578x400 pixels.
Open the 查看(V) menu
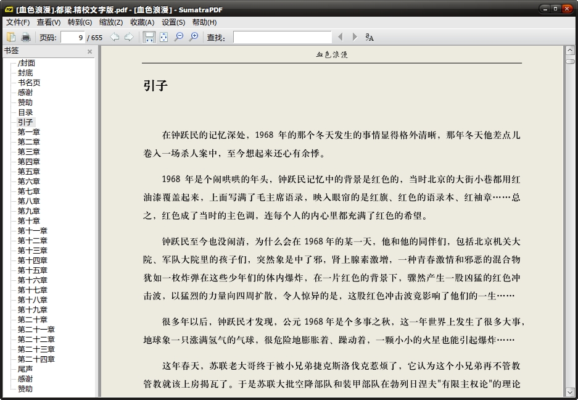pos(49,22)
